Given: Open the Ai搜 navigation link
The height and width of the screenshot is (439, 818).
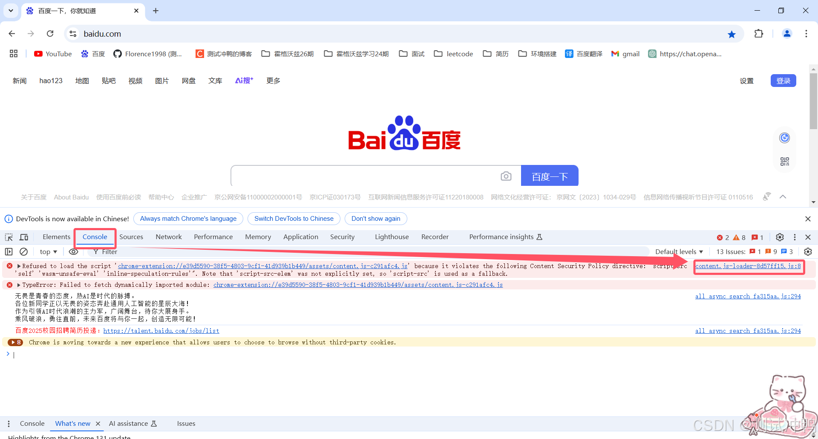Looking at the screenshot, I should tap(244, 81).
